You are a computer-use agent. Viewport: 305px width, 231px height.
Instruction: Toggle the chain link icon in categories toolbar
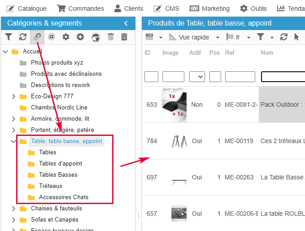37,37
